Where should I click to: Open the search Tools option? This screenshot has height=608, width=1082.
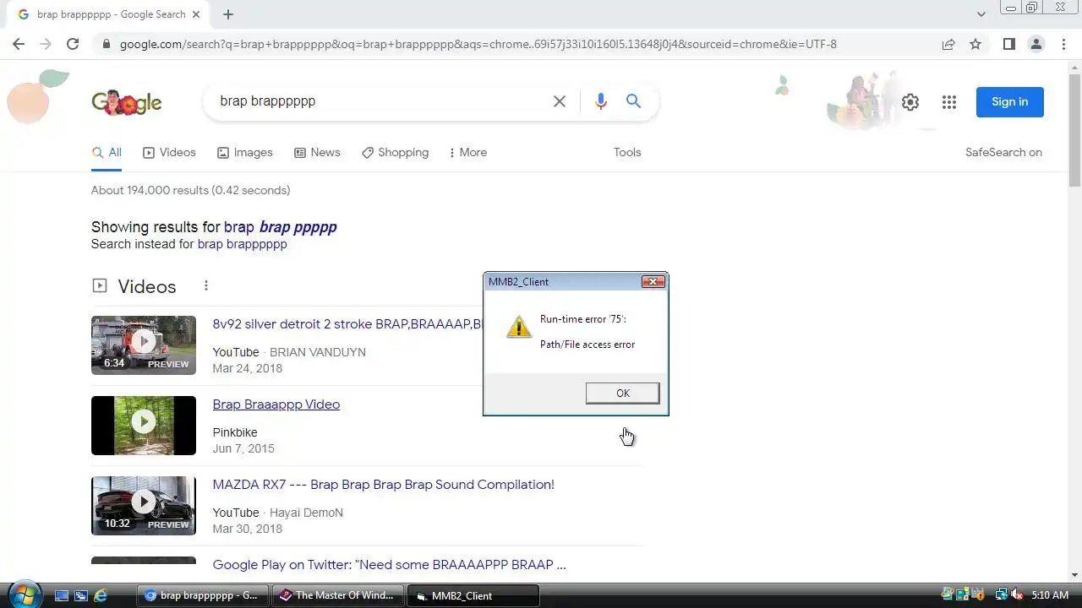point(627,153)
